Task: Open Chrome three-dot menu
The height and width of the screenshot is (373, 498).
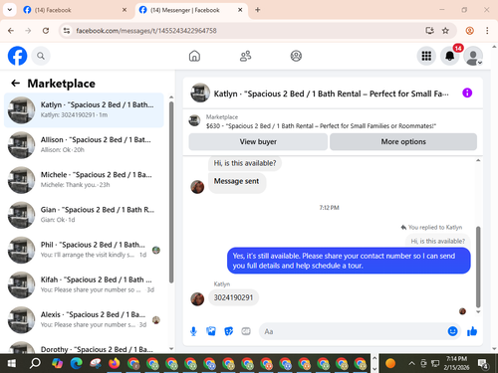Action: coord(487,31)
